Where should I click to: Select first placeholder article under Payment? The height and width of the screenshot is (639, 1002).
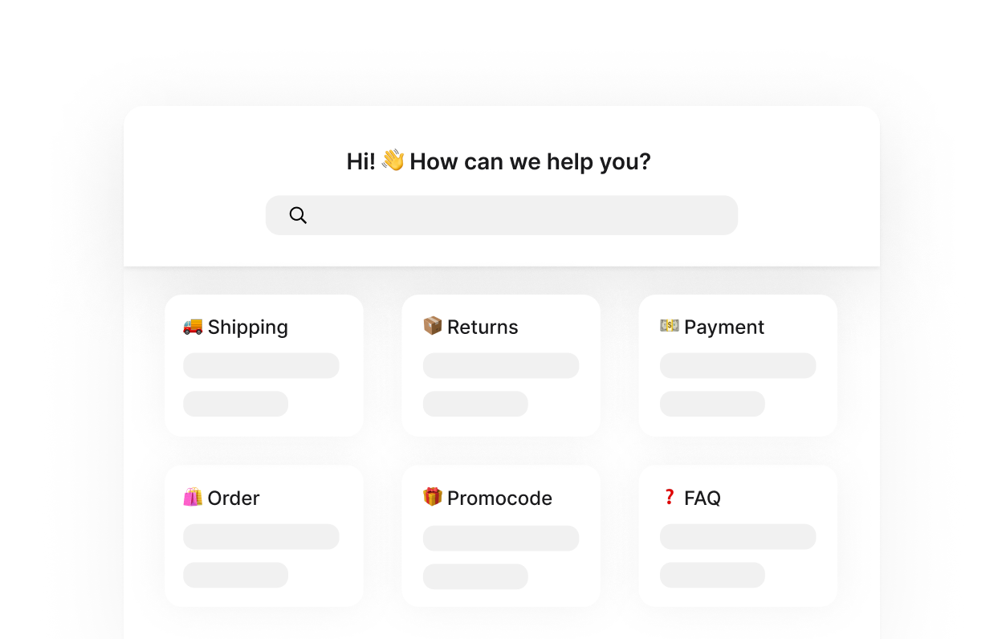[738, 365]
